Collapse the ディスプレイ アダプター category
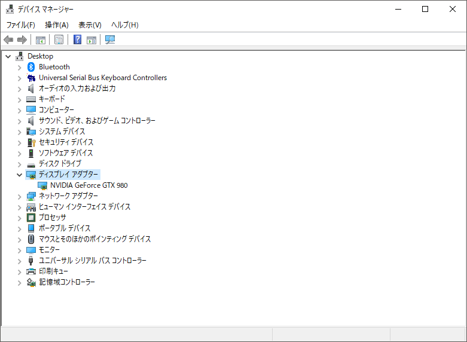 [x=20, y=175]
